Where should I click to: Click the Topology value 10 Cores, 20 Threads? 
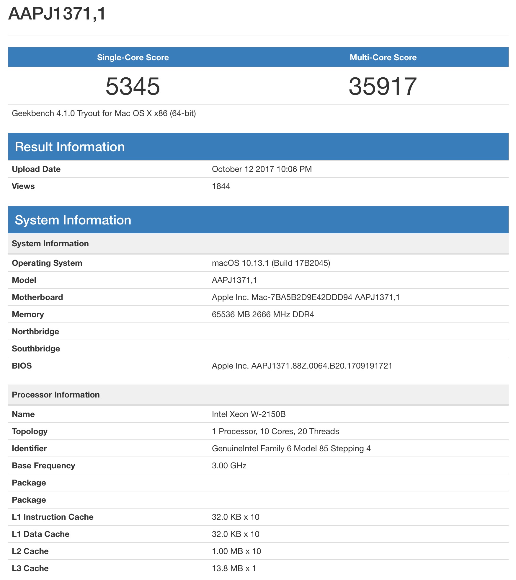pos(275,431)
